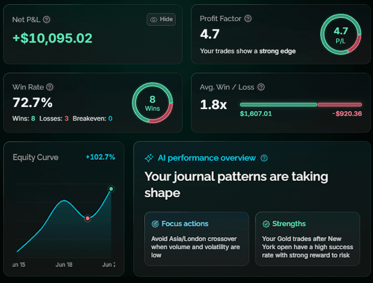Click the Equity Curve title
This screenshot has height=283, width=373.
tap(35, 157)
